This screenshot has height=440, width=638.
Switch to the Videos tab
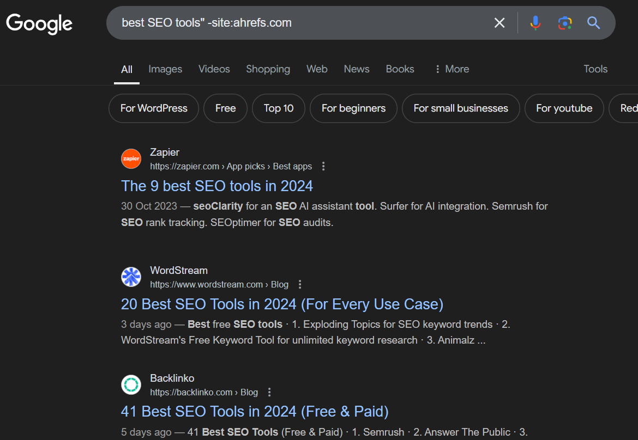214,69
